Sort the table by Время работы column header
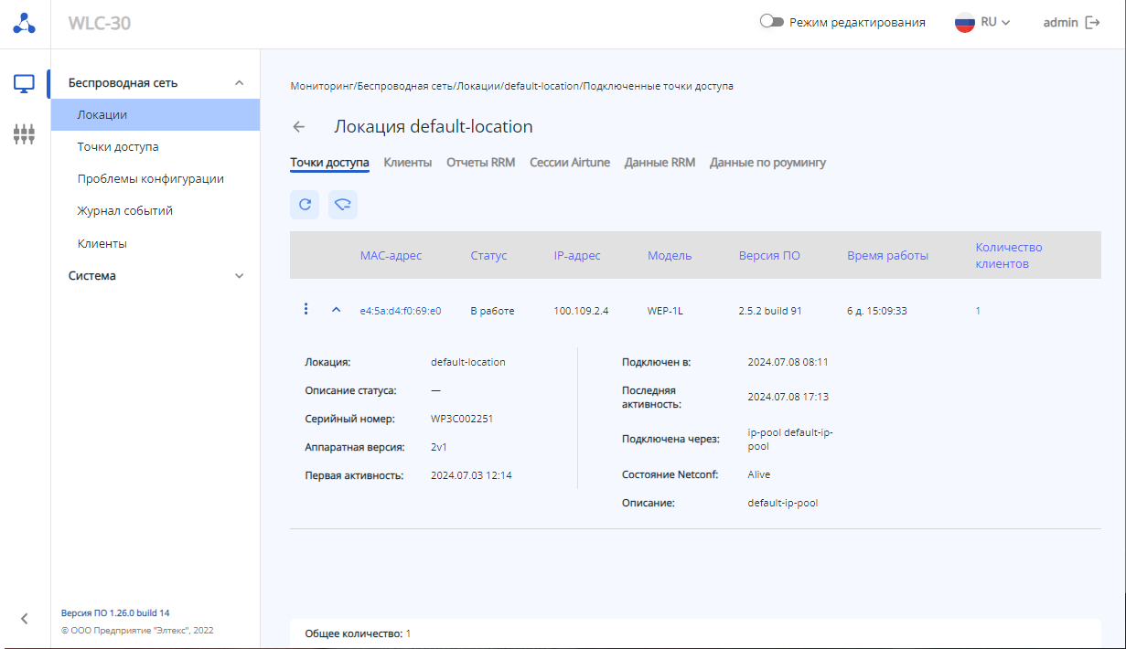The height and width of the screenshot is (649, 1126). (x=887, y=256)
